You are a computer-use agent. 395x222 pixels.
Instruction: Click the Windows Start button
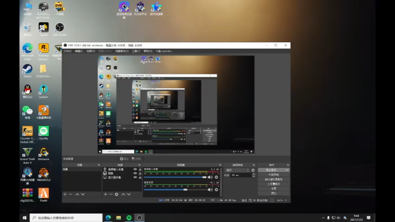click(x=24, y=218)
